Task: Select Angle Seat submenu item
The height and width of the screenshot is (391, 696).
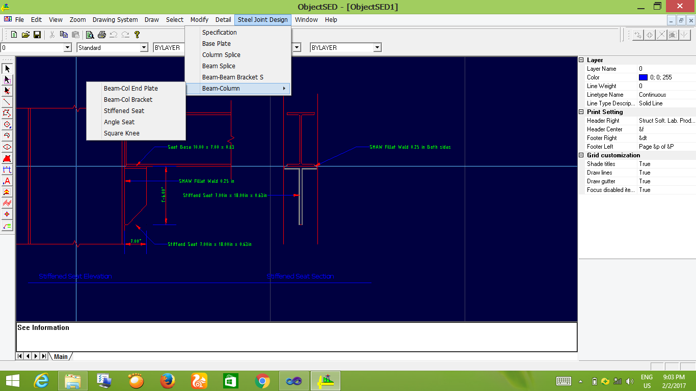Action: coord(136,122)
